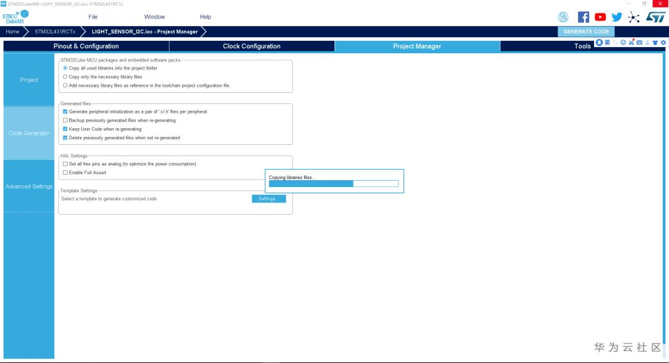669x363 pixels.
Task: Open the input method emoji smiley icon
Action: point(623,42)
